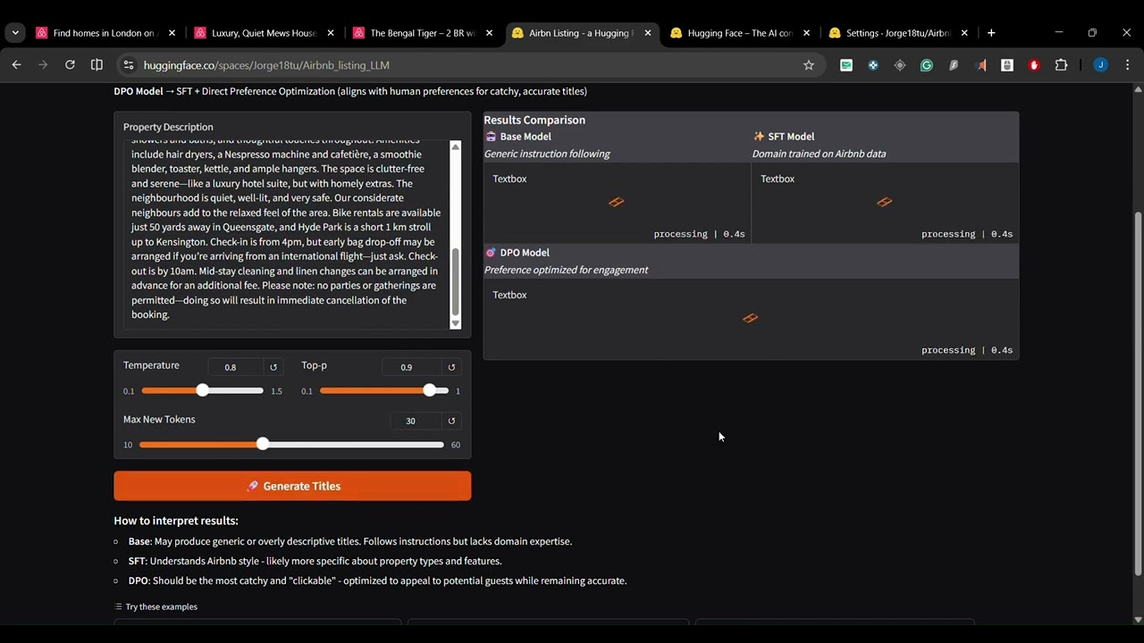Click 'Domain trained on Airbnb data' caption
Image resolution: width=1144 pixels, height=643 pixels.
pos(819,154)
